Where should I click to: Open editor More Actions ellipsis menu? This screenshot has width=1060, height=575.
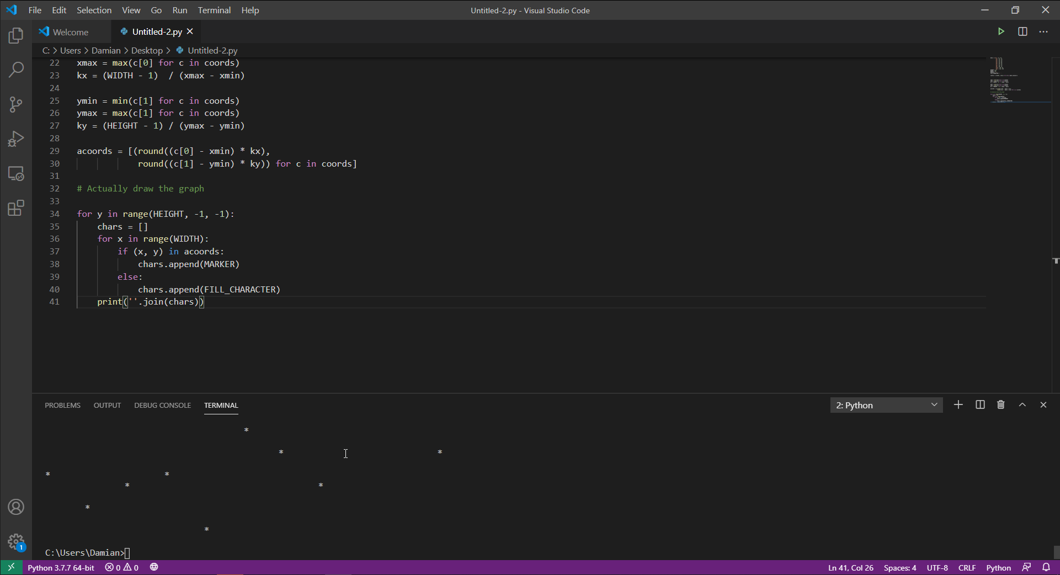tap(1043, 31)
